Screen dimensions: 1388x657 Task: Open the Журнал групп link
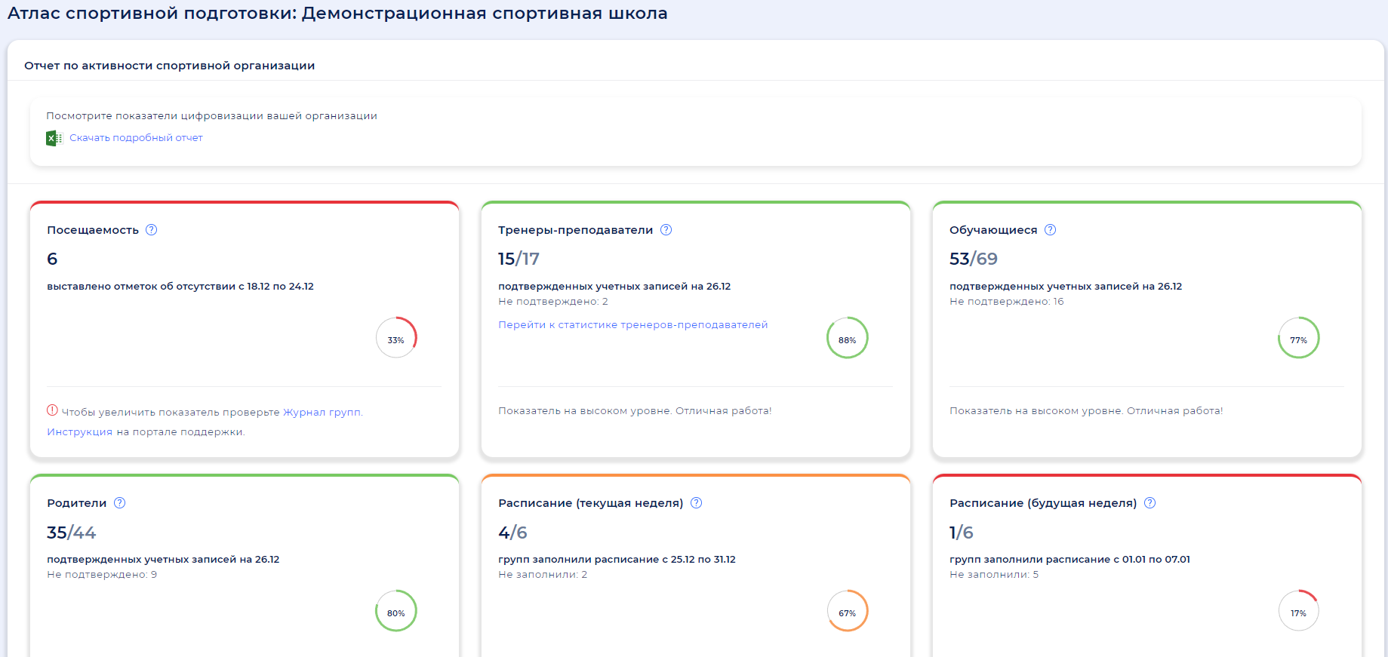(322, 412)
